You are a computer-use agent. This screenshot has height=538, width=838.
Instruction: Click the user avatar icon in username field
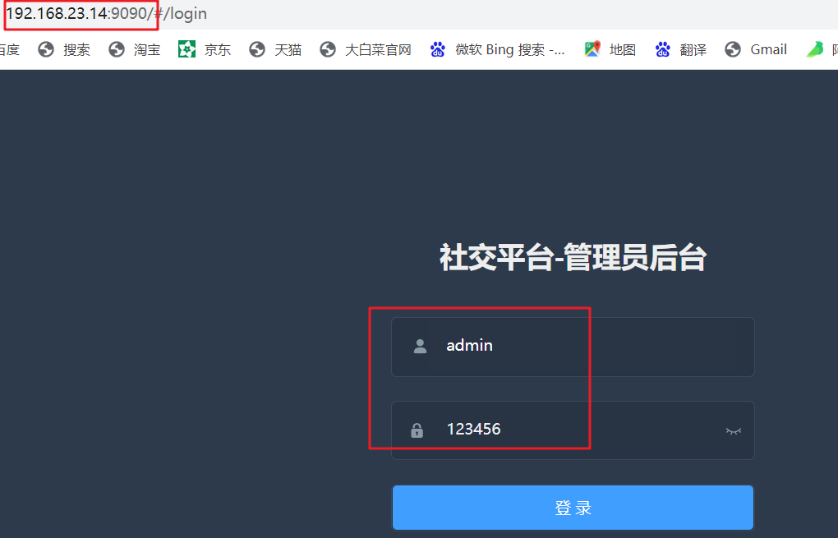coord(420,346)
